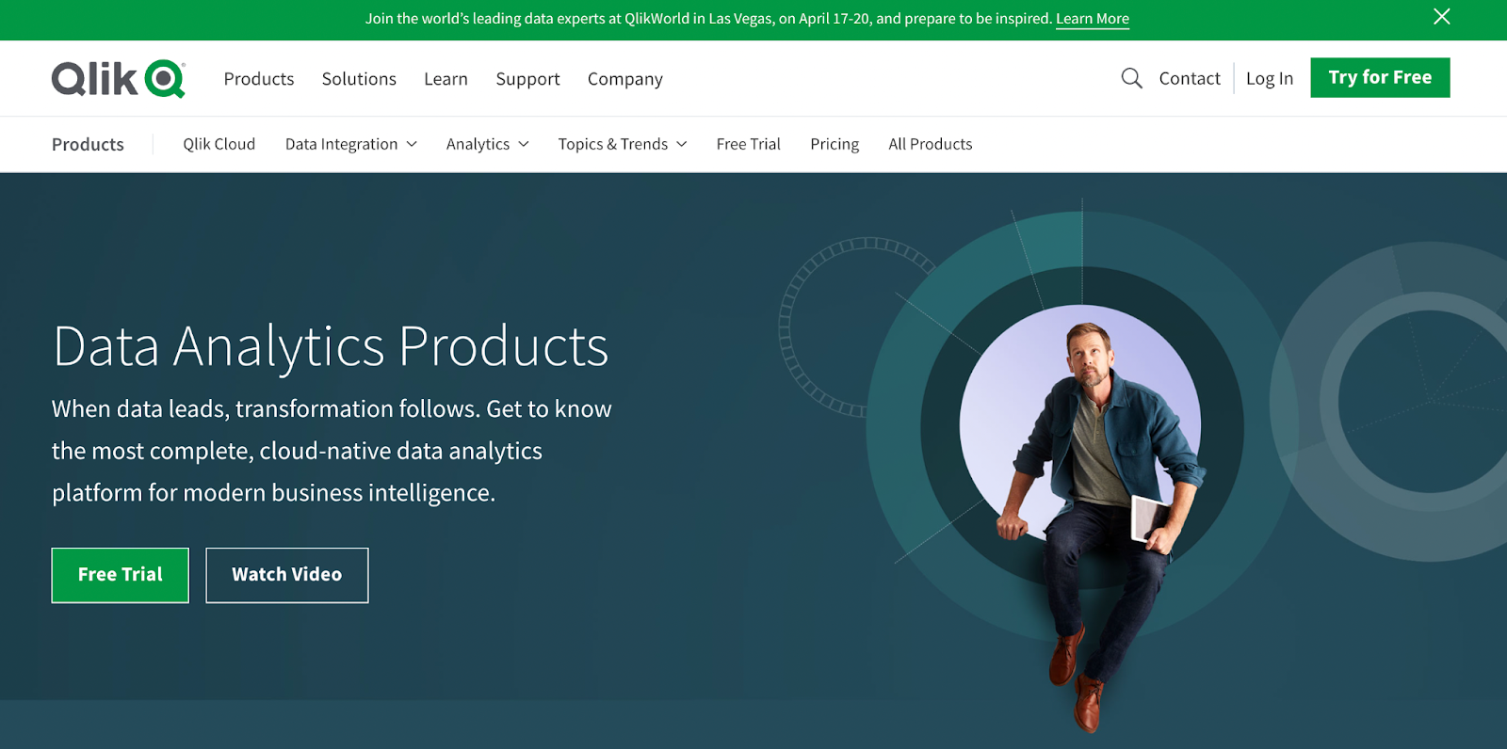Click the Watch Video button
The image size is (1507, 749).
pos(287,575)
